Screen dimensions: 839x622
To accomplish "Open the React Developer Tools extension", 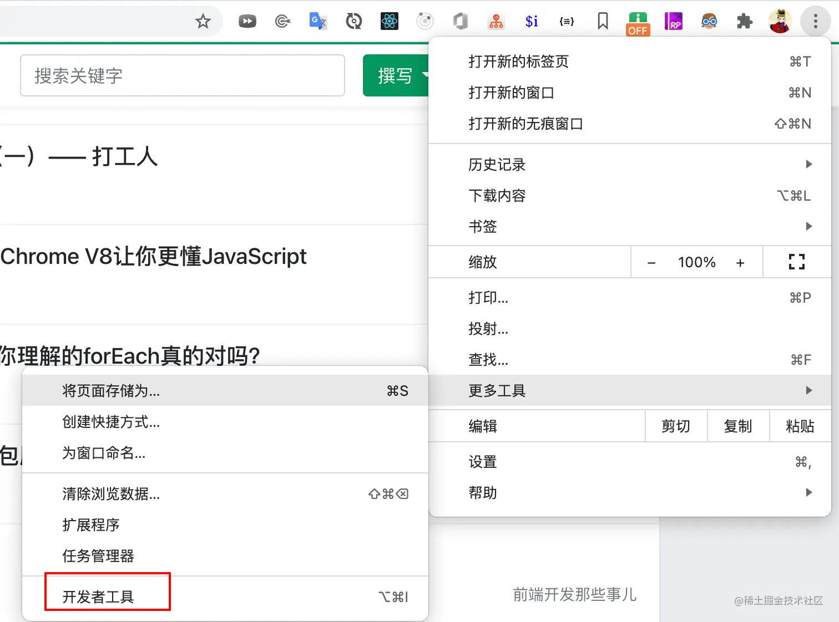I will tap(390, 21).
